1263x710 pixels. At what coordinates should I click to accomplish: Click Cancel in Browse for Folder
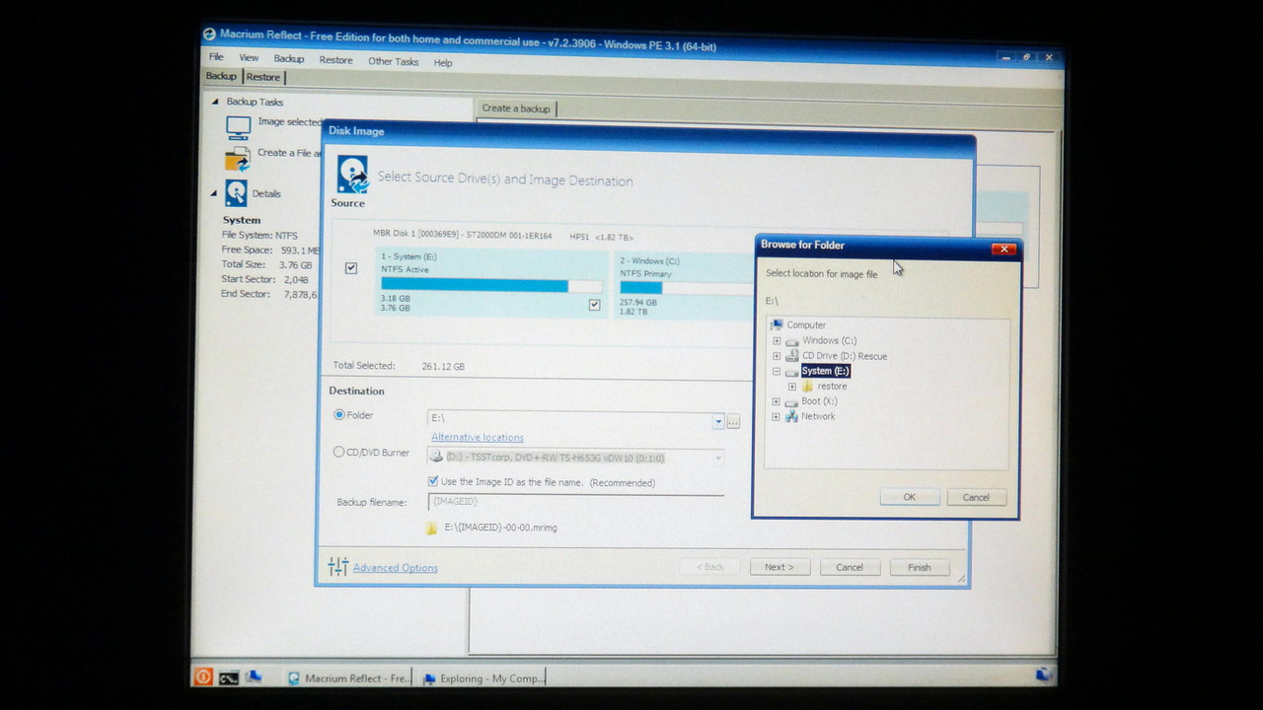coord(976,497)
